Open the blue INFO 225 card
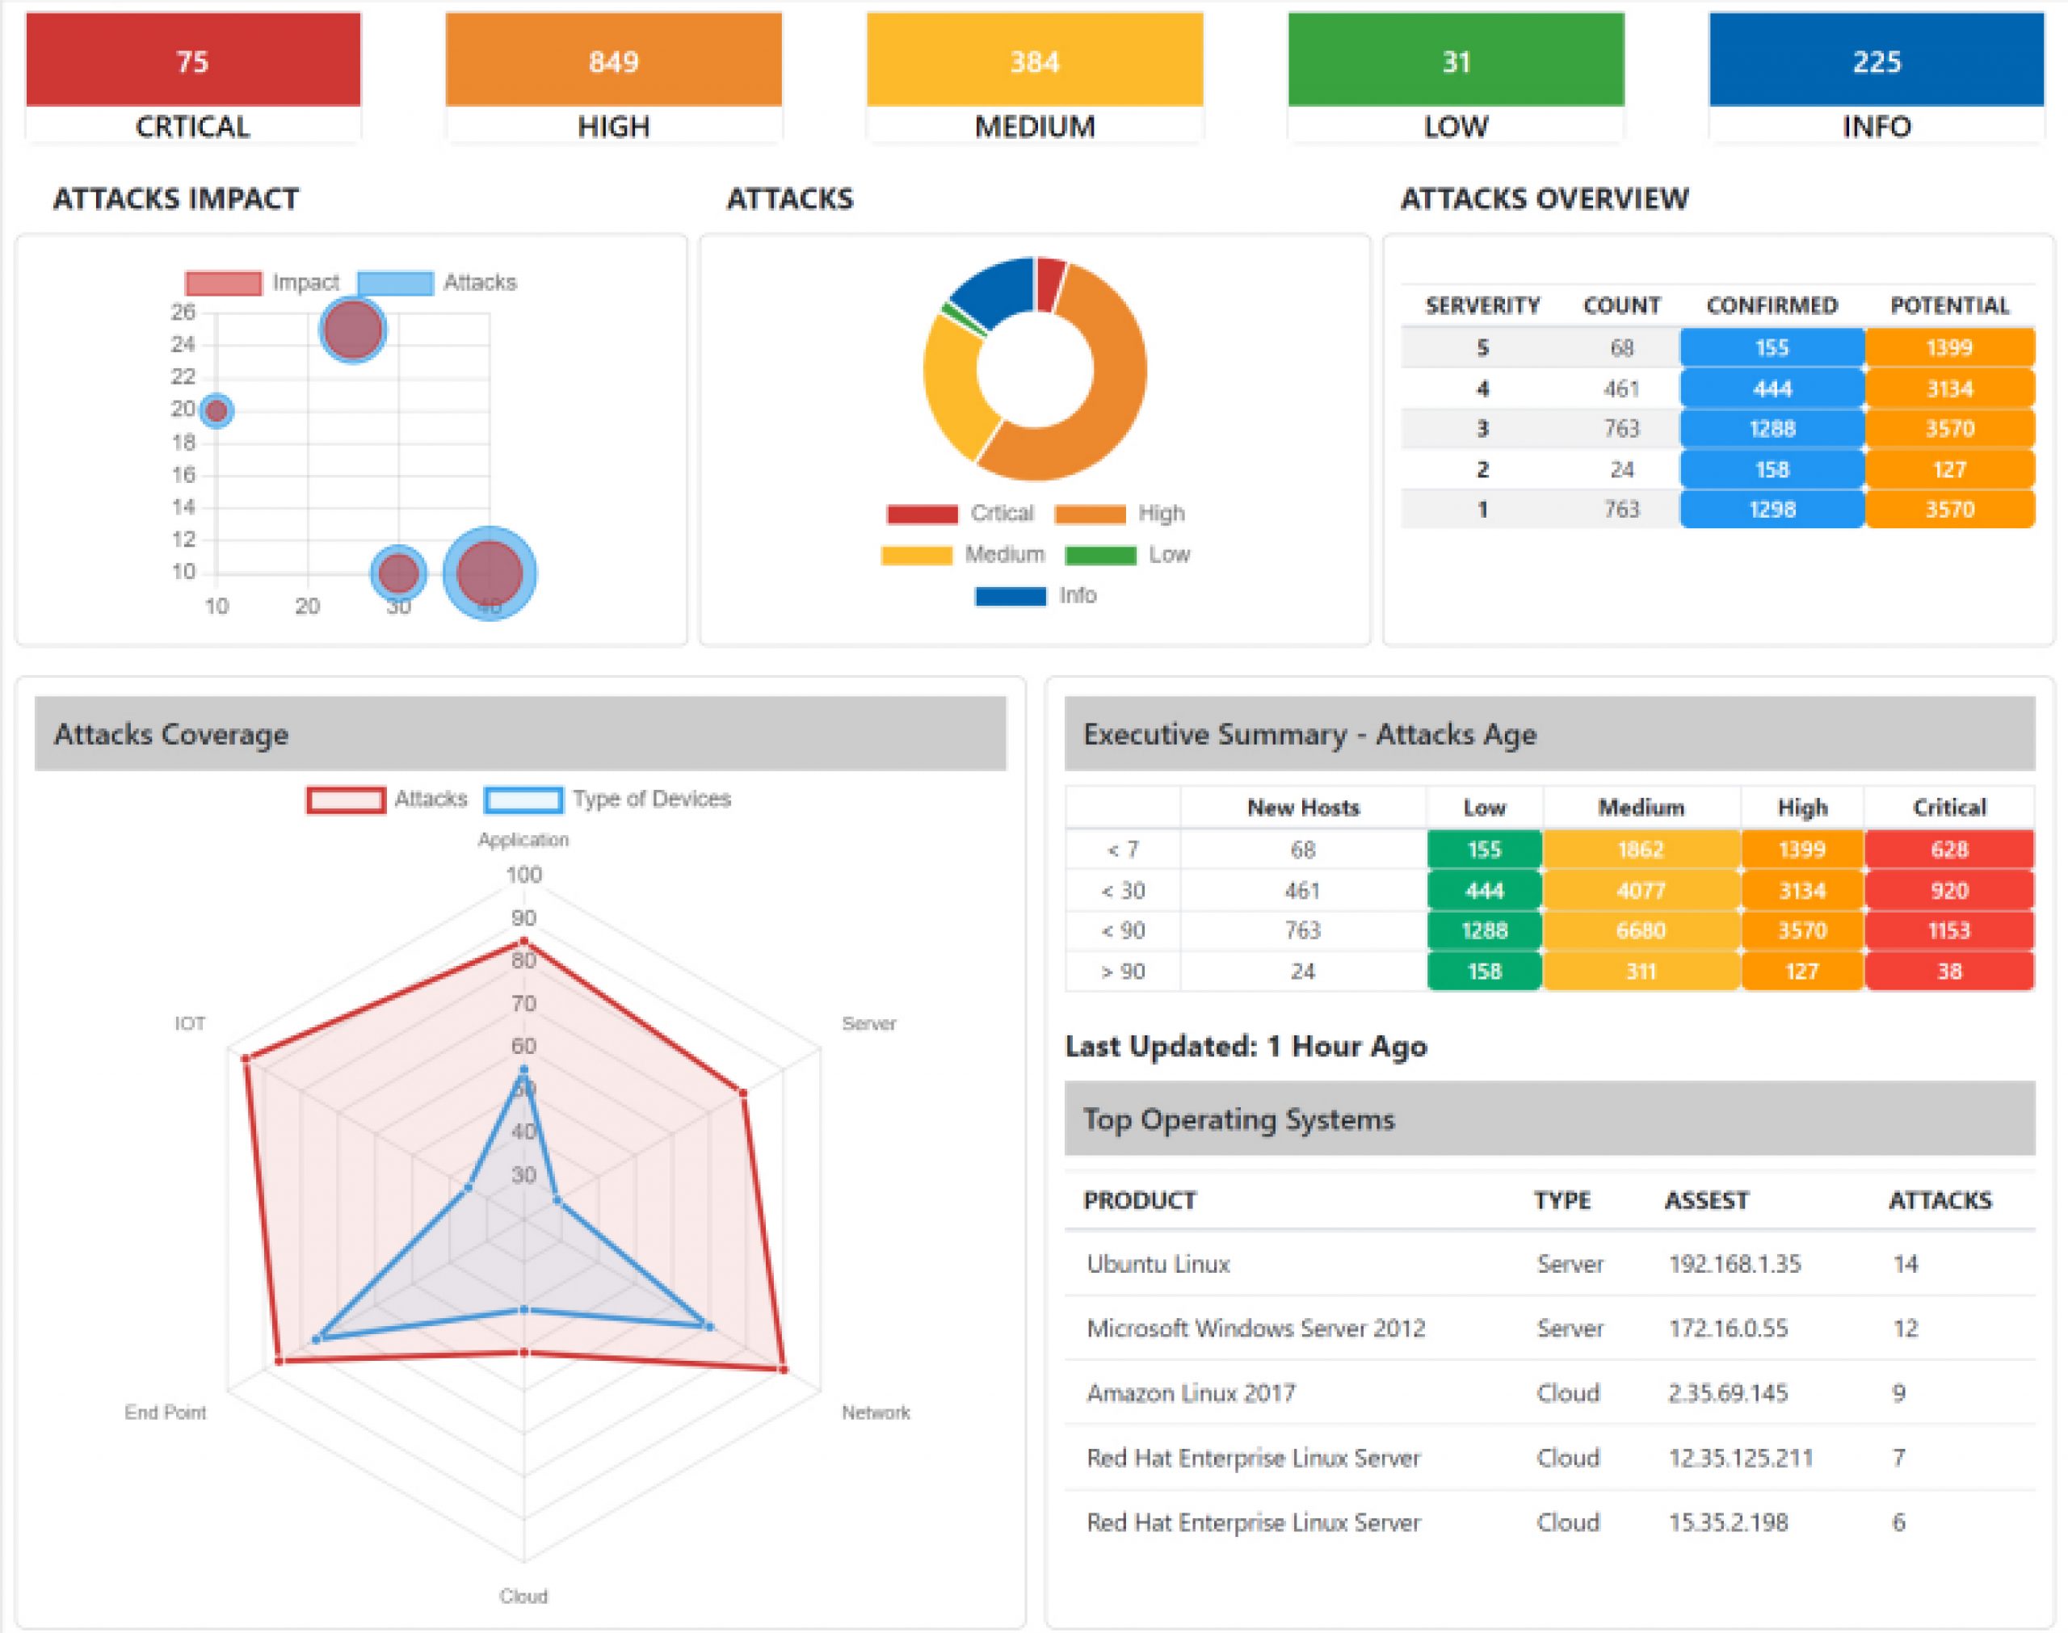 click(x=1877, y=78)
